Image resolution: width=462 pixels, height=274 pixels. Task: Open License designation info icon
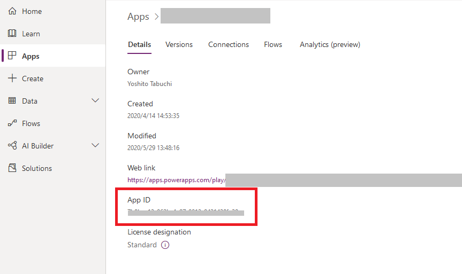coord(165,245)
